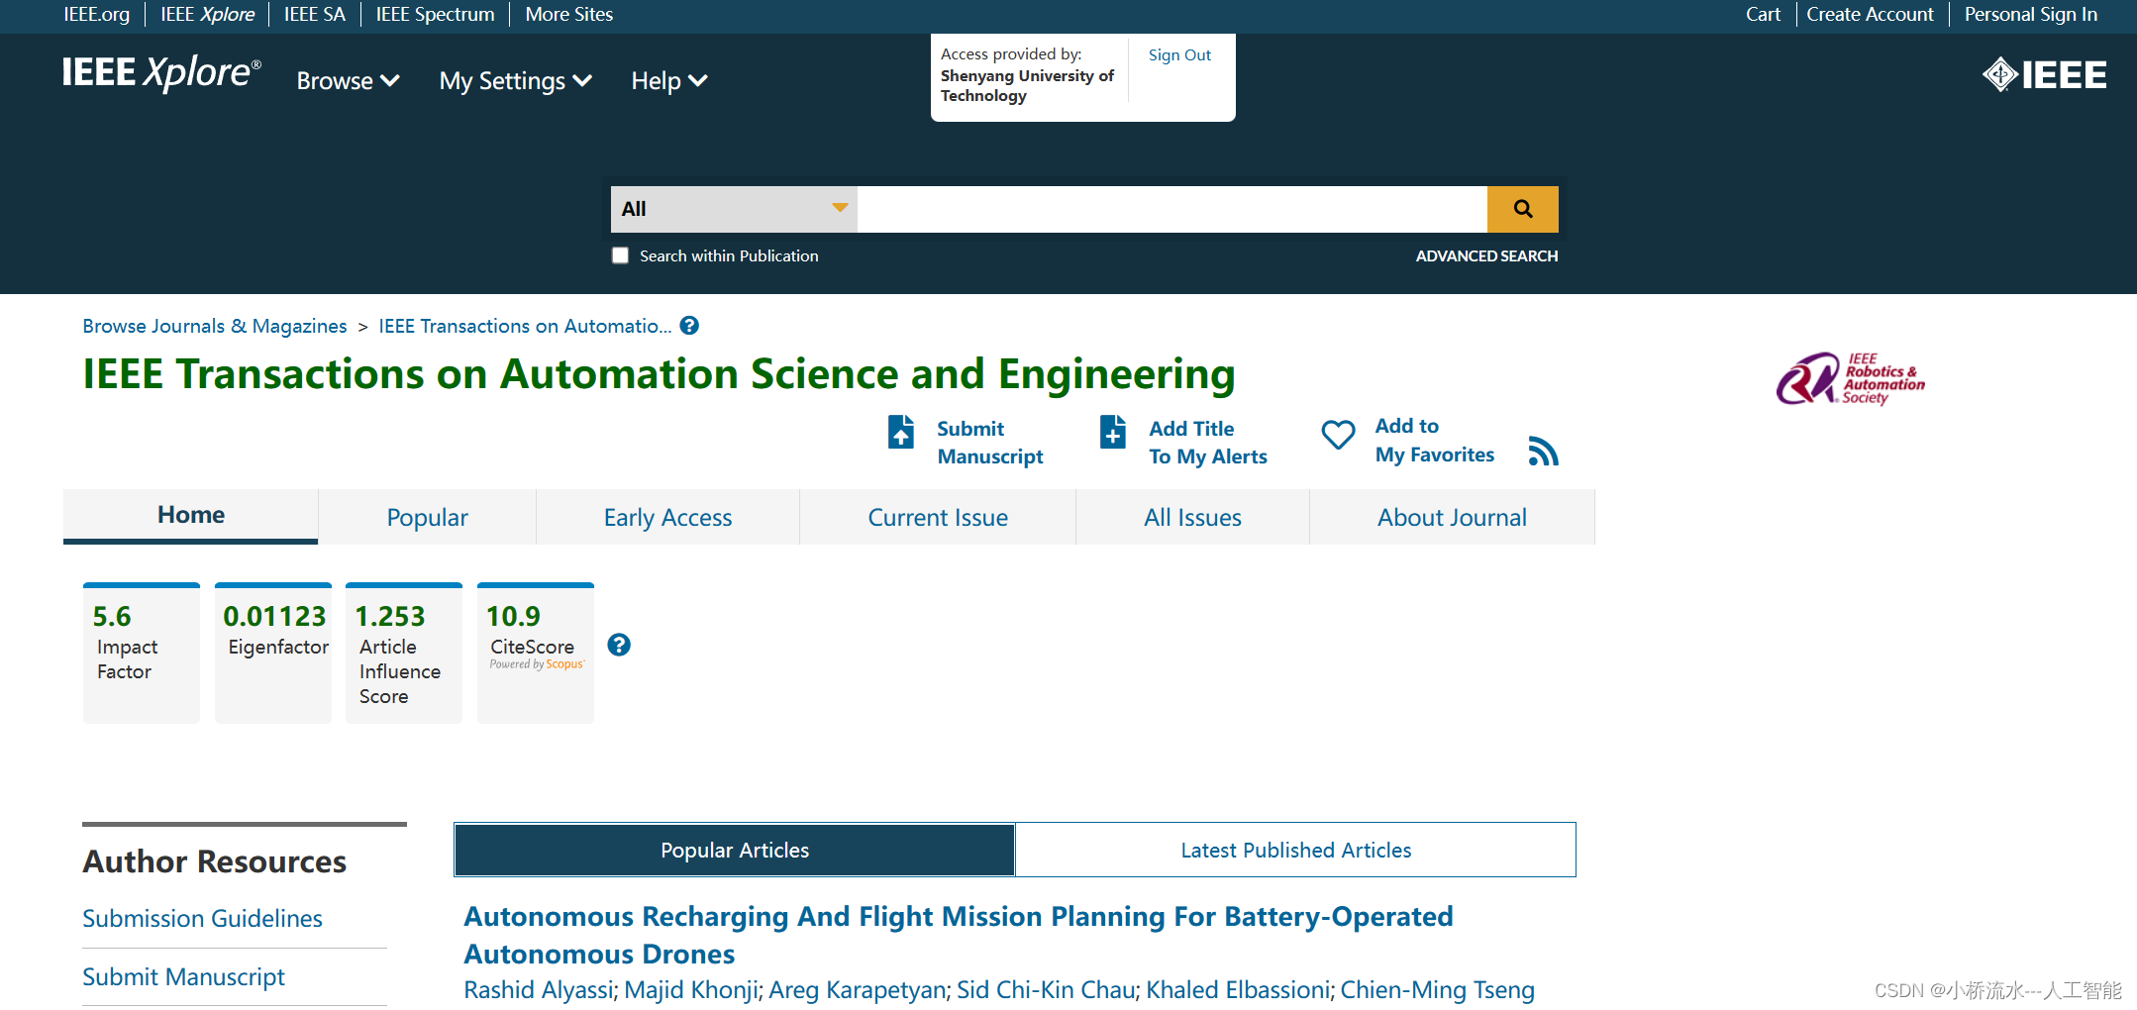Image resolution: width=2137 pixels, height=1010 pixels.
Task: Open Submission Guidelines in Author Resources
Action: point(202,918)
